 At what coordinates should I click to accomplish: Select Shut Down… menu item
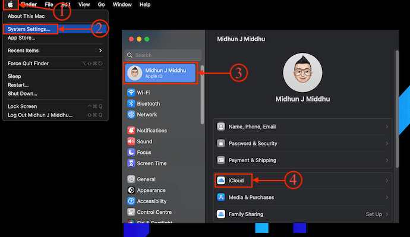[23, 93]
